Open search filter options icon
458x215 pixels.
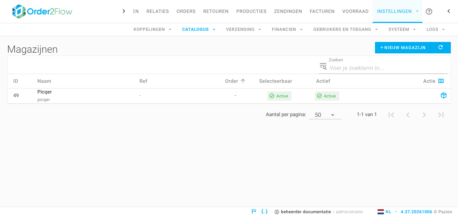(323, 67)
